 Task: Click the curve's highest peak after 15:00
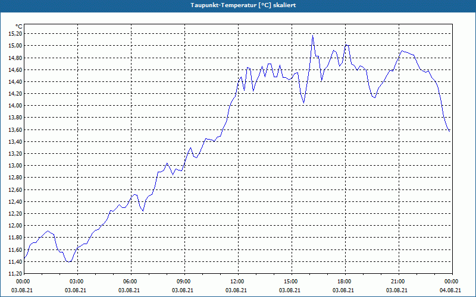click(x=313, y=36)
